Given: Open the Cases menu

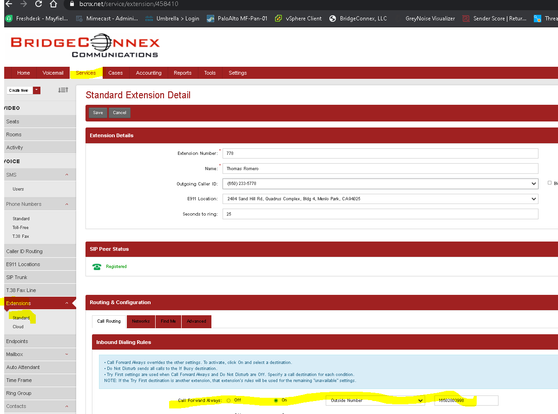Looking at the screenshot, I should click(116, 73).
